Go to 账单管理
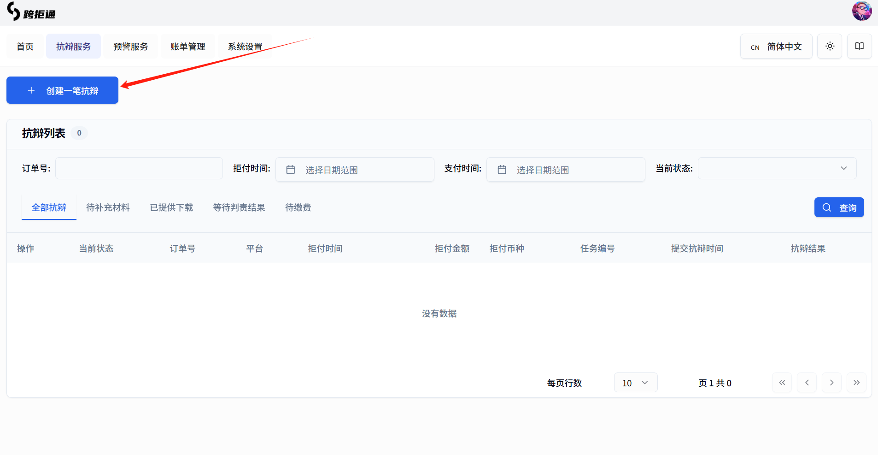Image resolution: width=878 pixels, height=455 pixels. (188, 46)
